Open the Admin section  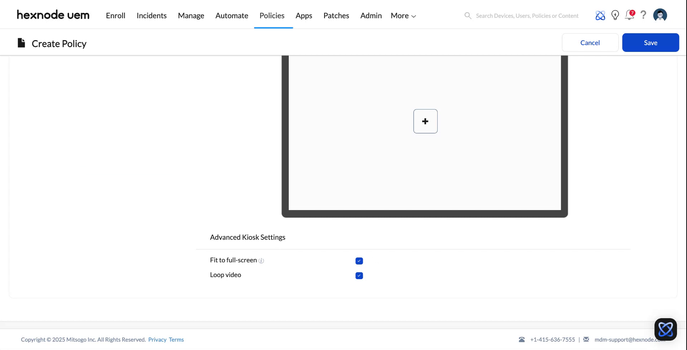(371, 15)
